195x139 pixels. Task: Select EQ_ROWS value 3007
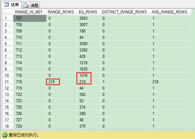tap(88, 25)
